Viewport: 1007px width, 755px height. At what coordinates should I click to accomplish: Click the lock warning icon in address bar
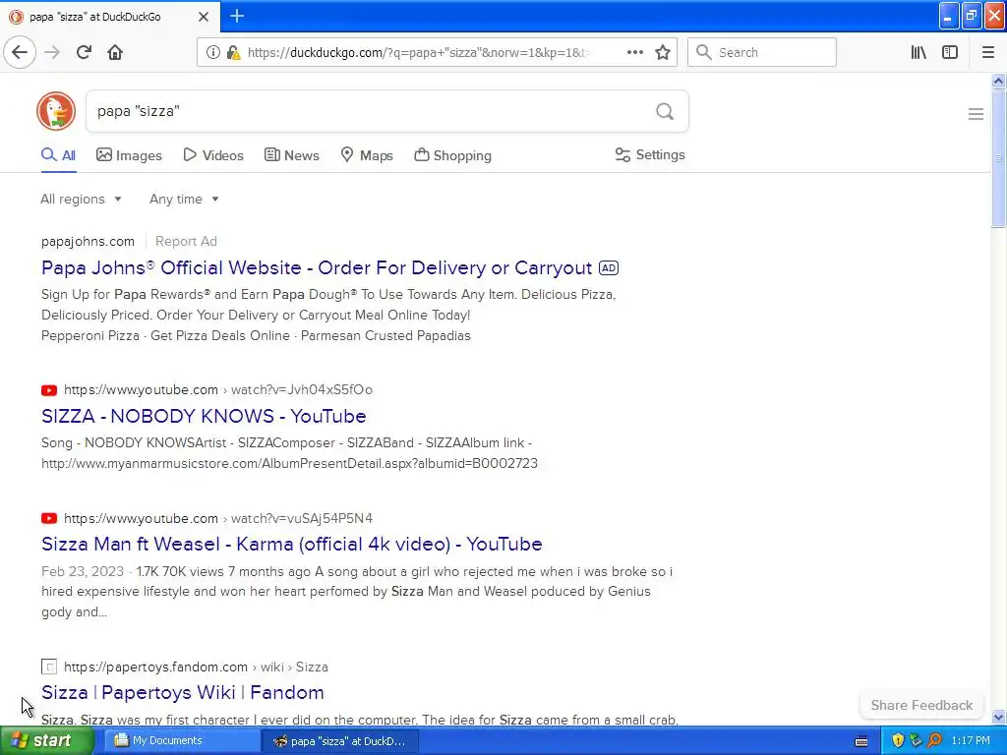[233, 52]
